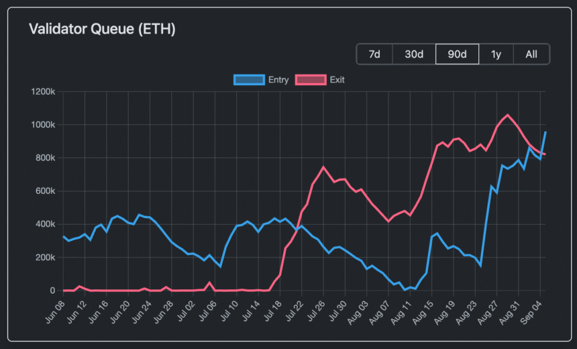
Task: Show the 1y time range
Action: point(496,54)
